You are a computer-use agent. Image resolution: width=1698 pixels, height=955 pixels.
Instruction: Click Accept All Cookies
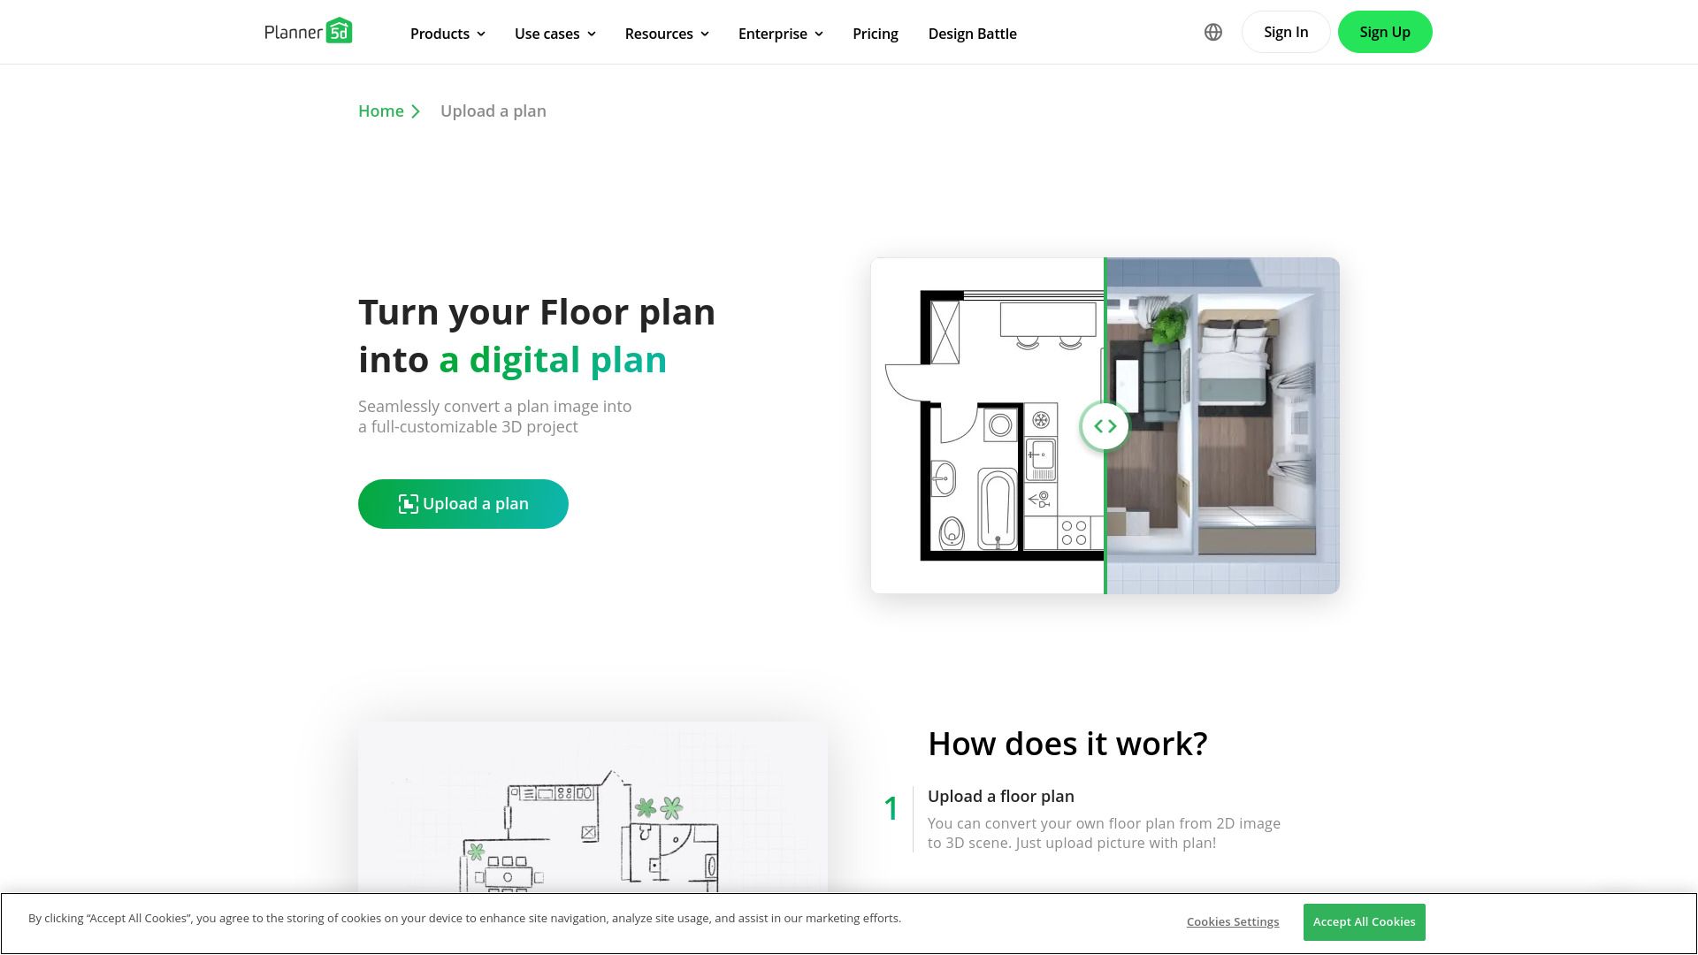click(x=1363, y=921)
